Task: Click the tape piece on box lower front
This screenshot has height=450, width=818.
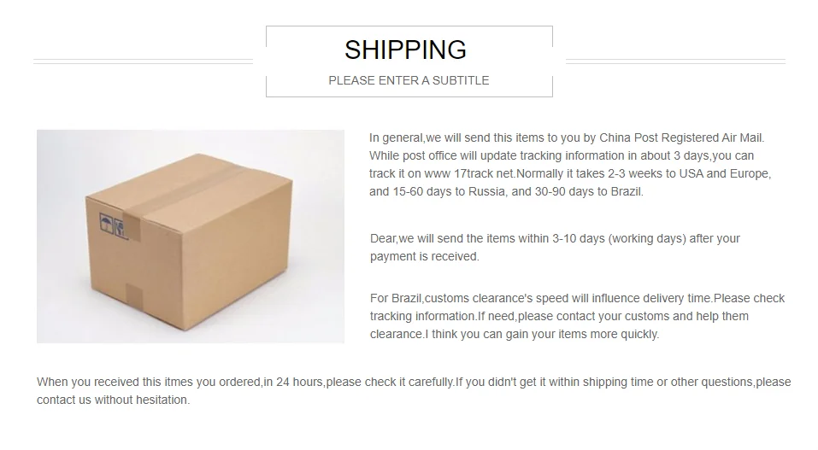Action: pyautogui.click(x=134, y=295)
